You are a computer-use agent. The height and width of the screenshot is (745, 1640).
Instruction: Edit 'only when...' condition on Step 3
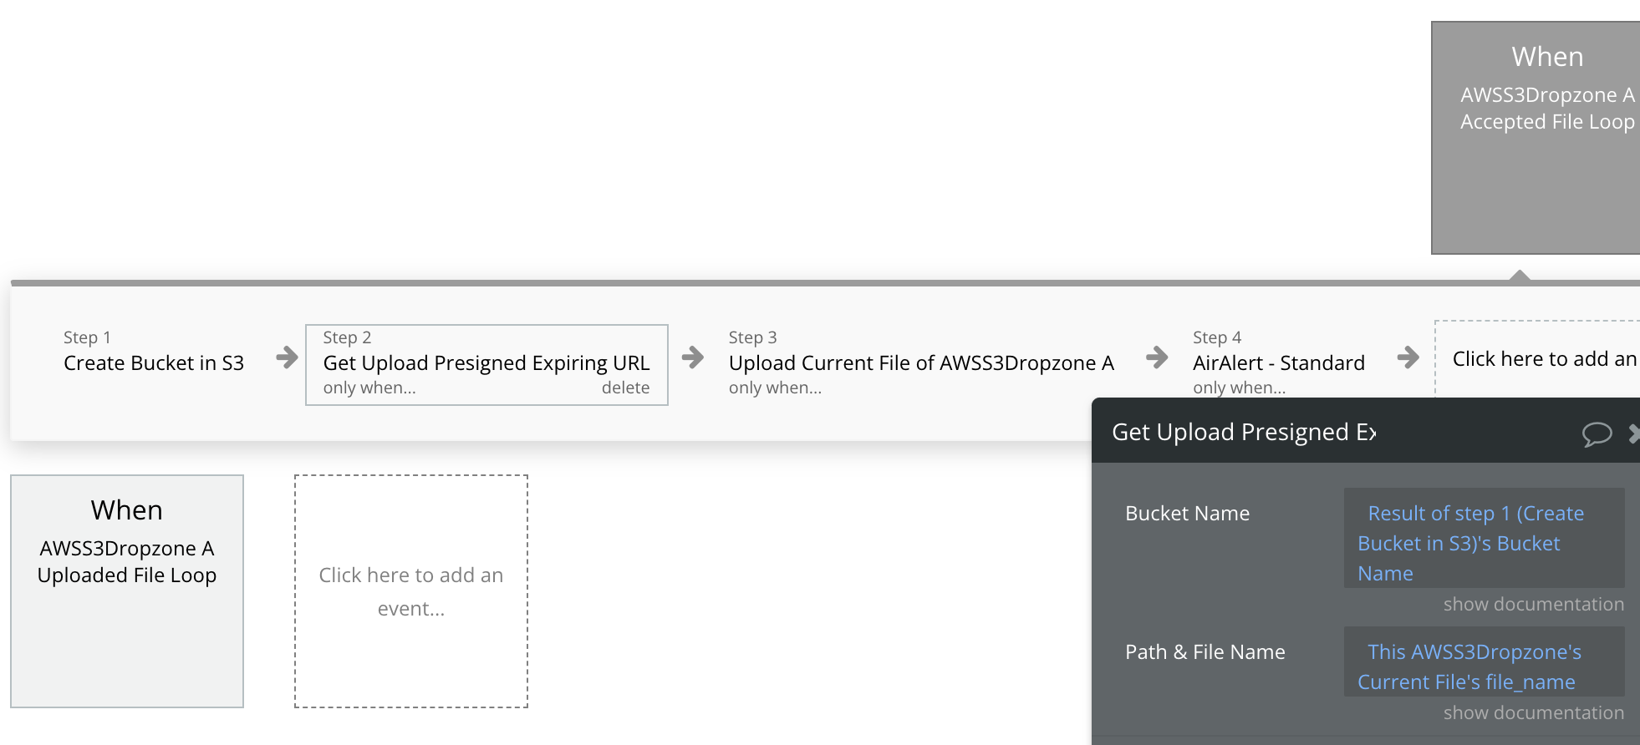(x=775, y=388)
